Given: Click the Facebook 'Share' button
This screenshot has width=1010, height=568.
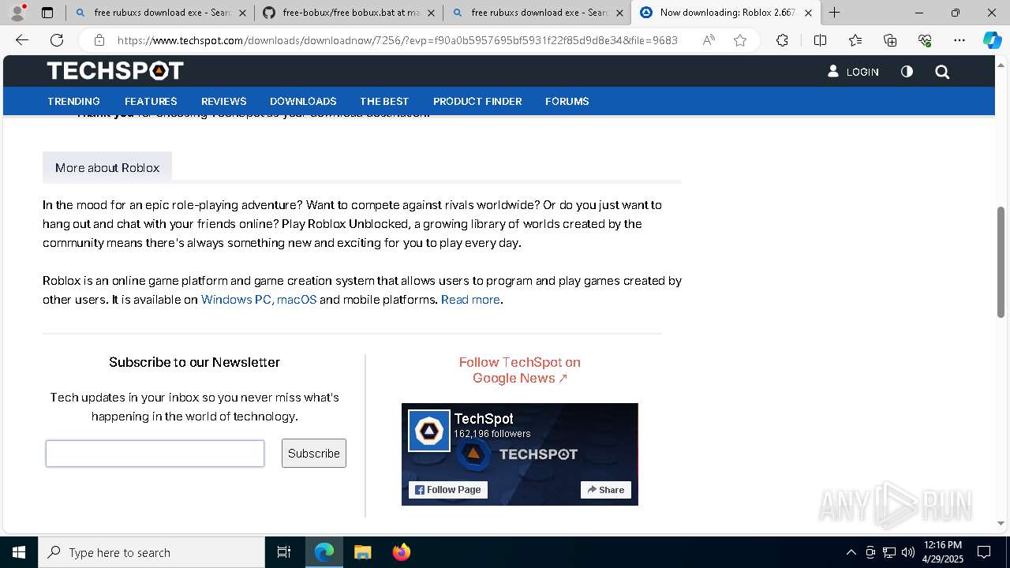Looking at the screenshot, I should click(x=606, y=490).
